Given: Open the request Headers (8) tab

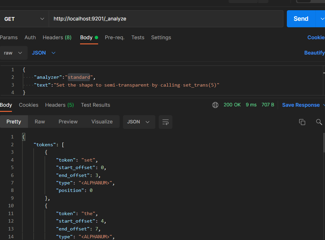Looking at the screenshot, I should (57, 37).
